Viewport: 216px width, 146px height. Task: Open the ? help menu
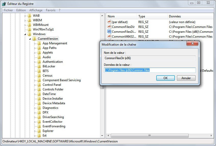[x=59, y=10]
